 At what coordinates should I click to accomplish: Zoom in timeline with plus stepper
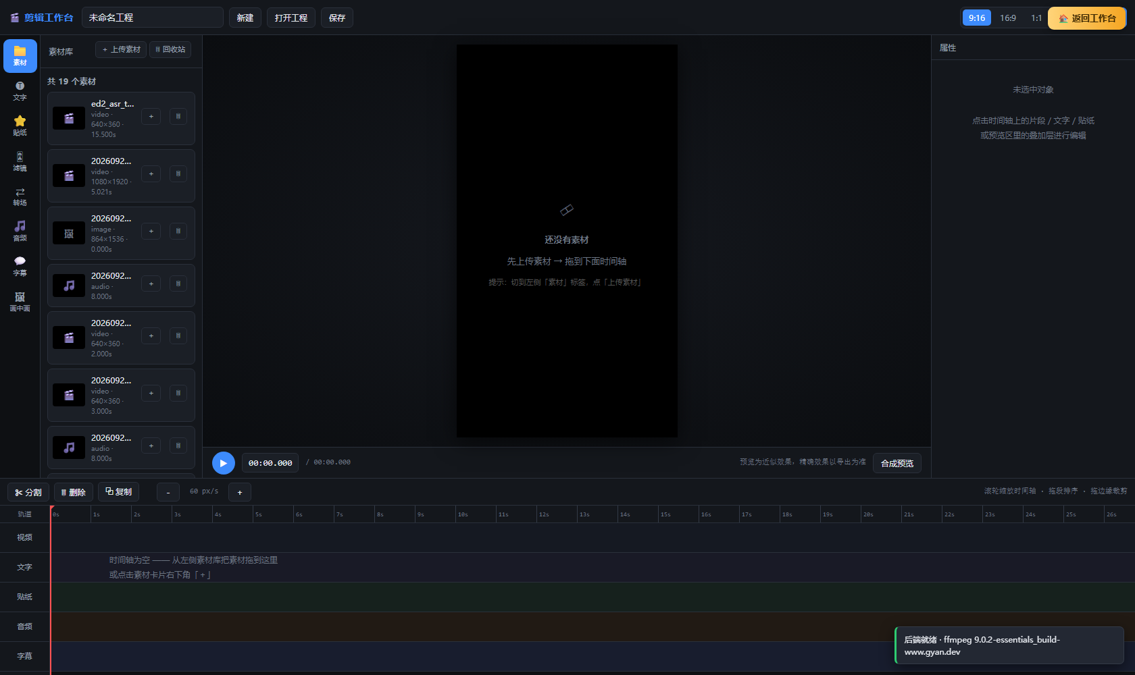[x=240, y=492]
